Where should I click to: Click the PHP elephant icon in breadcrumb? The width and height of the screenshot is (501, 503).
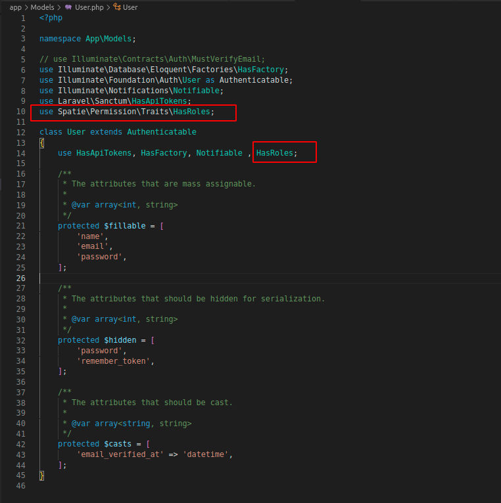pos(68,7)
